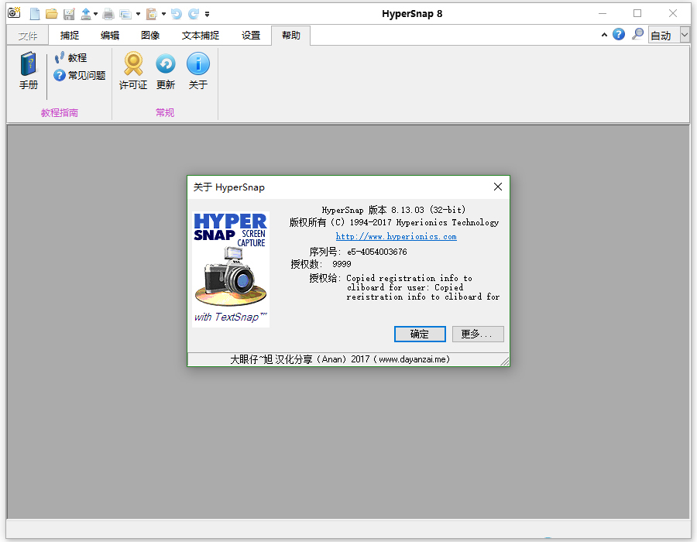Check for updates via 更新 icon
Image resolution: width=697 pixels, height=542 pixels.
click(166, 71)
